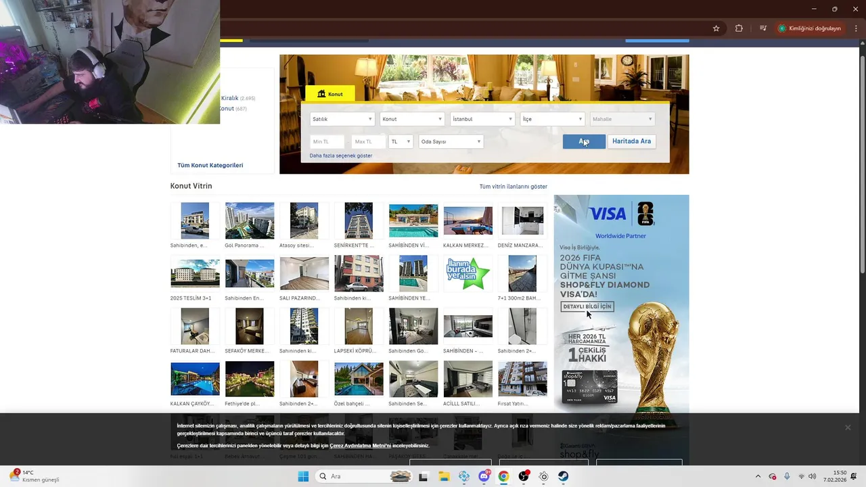The width and height of the screenshot is (866, 487).
Task: Open the 'FATURALAR DAH' listing thumbnail
Action: click(195, 326)
